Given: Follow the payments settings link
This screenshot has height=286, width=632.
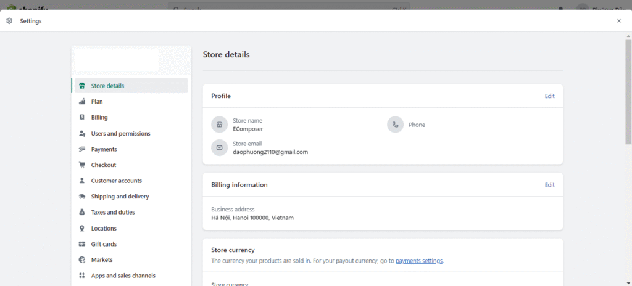Looking at the screenshot, I should coord(419,261).
